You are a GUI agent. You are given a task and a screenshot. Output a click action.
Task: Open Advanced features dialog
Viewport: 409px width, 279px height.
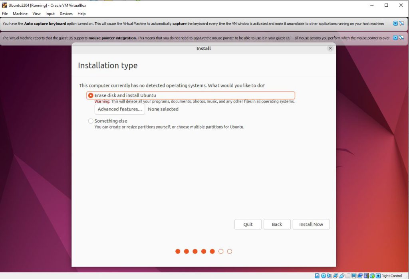coord(120,109)
